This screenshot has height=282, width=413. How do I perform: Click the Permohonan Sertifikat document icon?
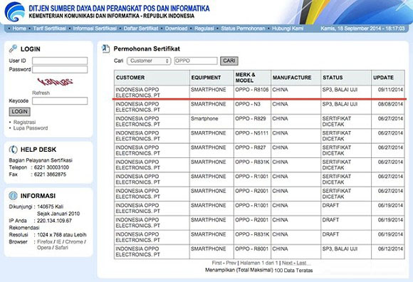point(105,48)
